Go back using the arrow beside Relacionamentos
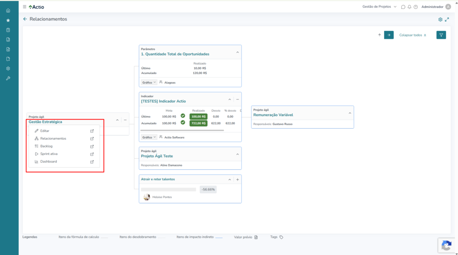This screenshot has width=458, height=255. click(25, 19)
